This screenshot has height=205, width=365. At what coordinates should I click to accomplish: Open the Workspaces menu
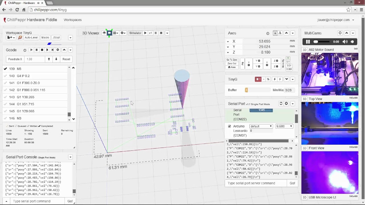point(73,20)
